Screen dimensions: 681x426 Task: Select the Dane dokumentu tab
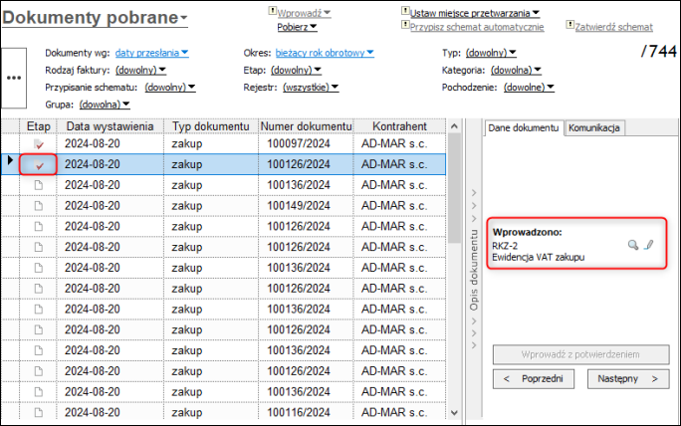click(x=524, y=128)
